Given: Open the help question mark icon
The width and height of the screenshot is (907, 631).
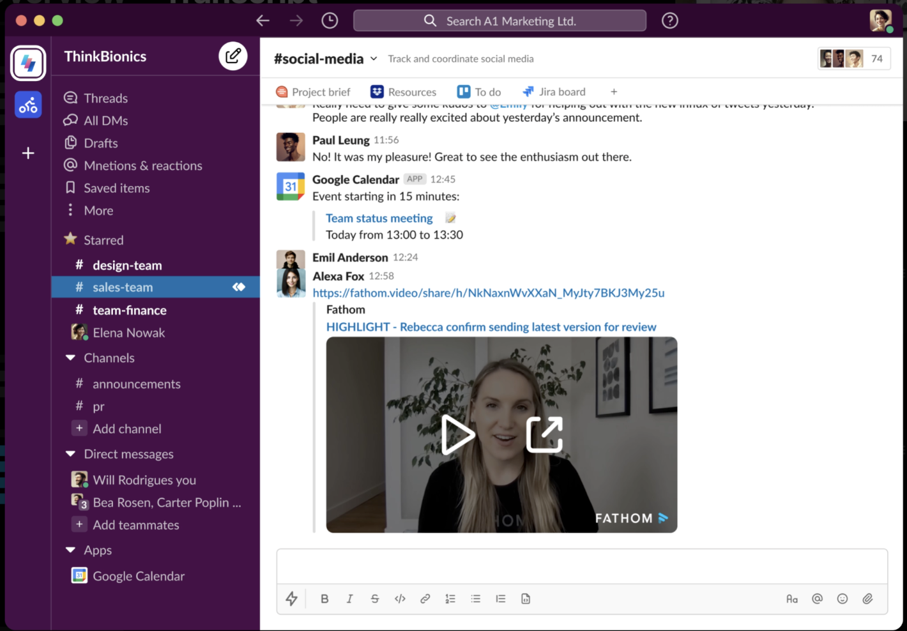Looking at the screenshot, I should [670, 20].
